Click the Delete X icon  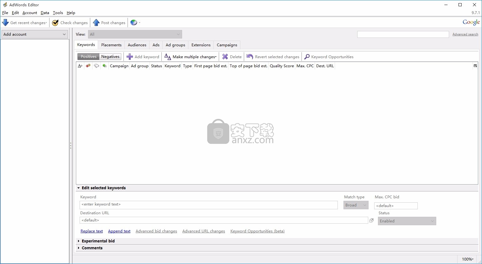[x=225, y=57]
